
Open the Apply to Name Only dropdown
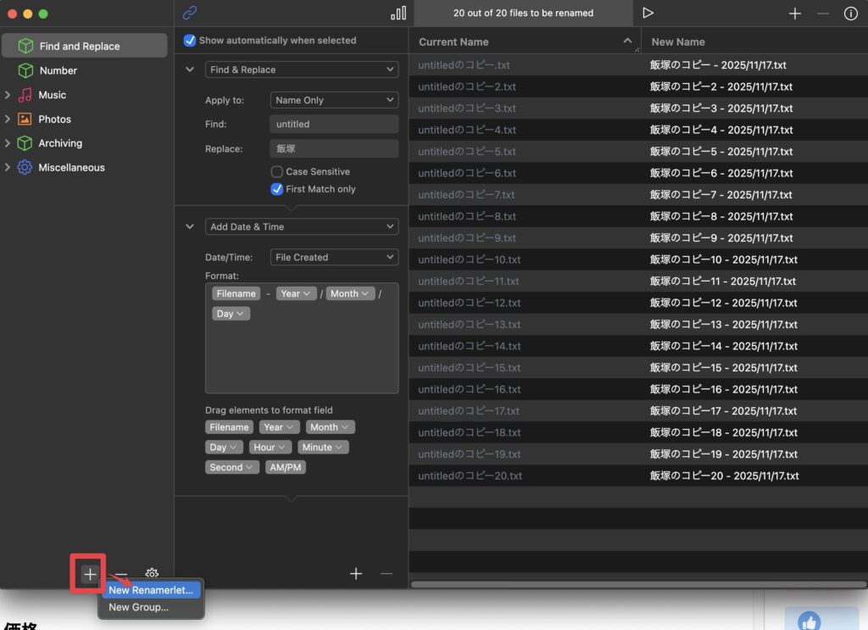(x=334, y=100)
